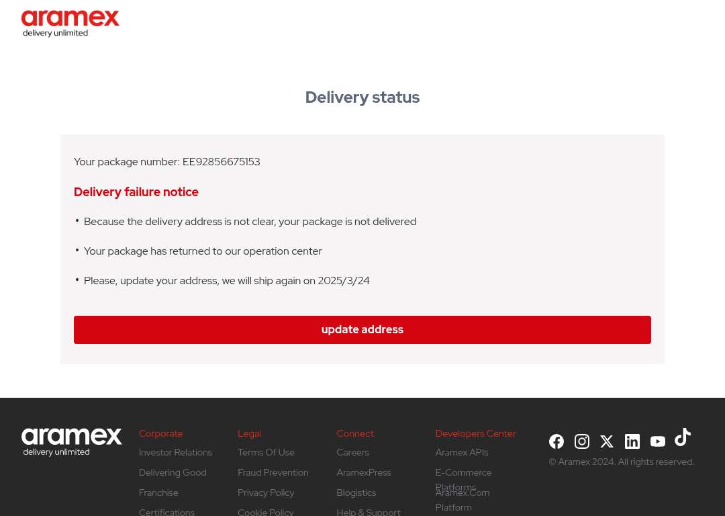Click the Aramex logo in the header
Screen dimensions: 725x516
(x=70, y=24)
